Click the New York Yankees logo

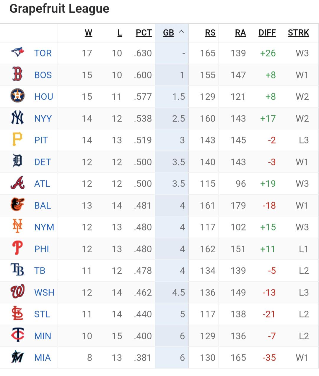(17, 118)
